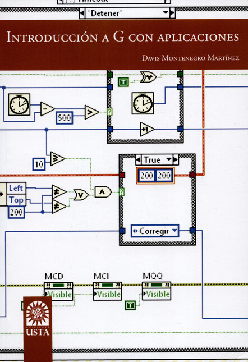
Task: Click the timer icon inside the case structure
Action: [143, 103]
